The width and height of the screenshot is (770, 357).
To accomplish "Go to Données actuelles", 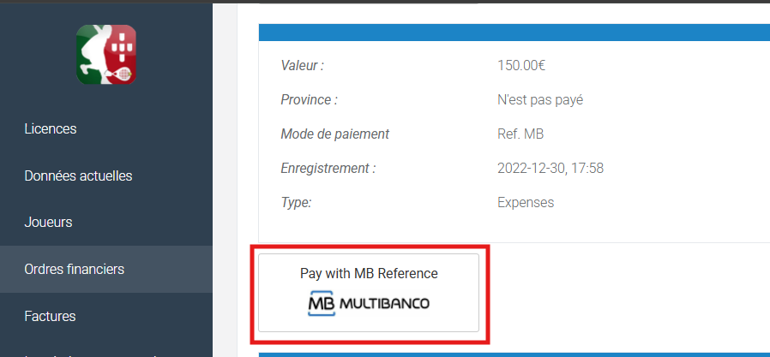I will click(x=78, y=176).
